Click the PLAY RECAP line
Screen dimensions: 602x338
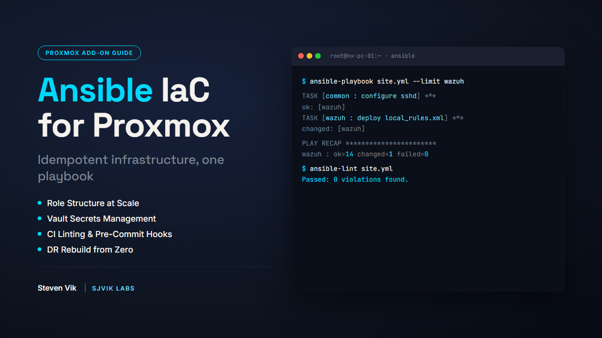[369, 144]
